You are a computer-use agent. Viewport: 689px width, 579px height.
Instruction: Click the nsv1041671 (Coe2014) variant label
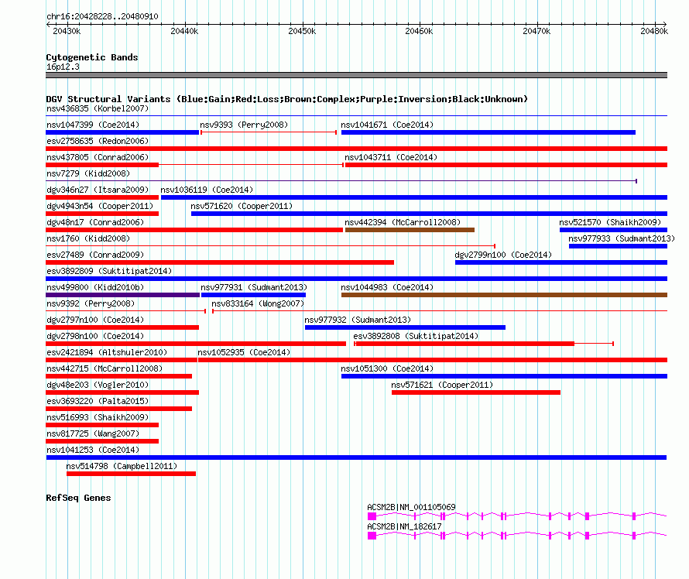pyautogui.click(x=387, y=125)
